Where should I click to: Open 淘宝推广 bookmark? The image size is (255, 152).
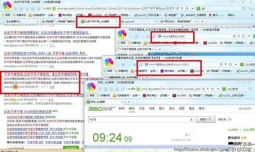[171, 15]
